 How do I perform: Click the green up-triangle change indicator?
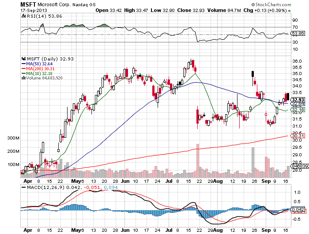tap(289, 11)
